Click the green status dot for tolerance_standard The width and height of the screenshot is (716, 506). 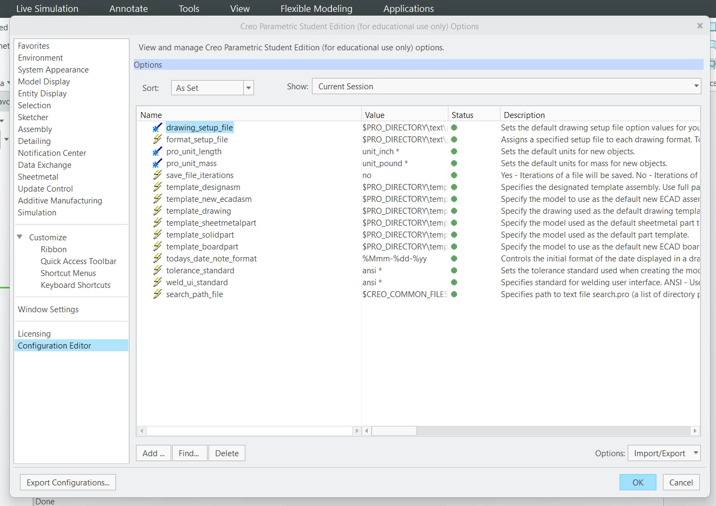454,271
